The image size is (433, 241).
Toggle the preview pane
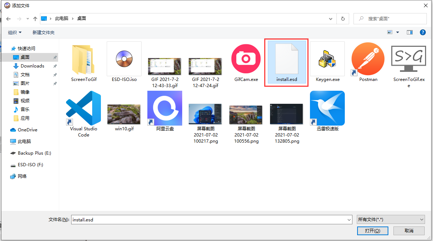click(410, 32)
